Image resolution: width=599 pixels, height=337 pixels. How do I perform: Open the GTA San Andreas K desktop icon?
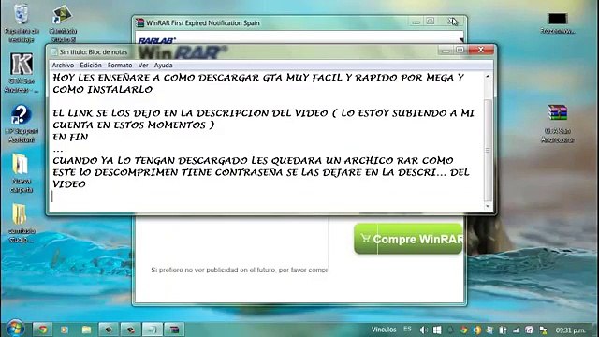pyautogui.click(x=22, y=73)
